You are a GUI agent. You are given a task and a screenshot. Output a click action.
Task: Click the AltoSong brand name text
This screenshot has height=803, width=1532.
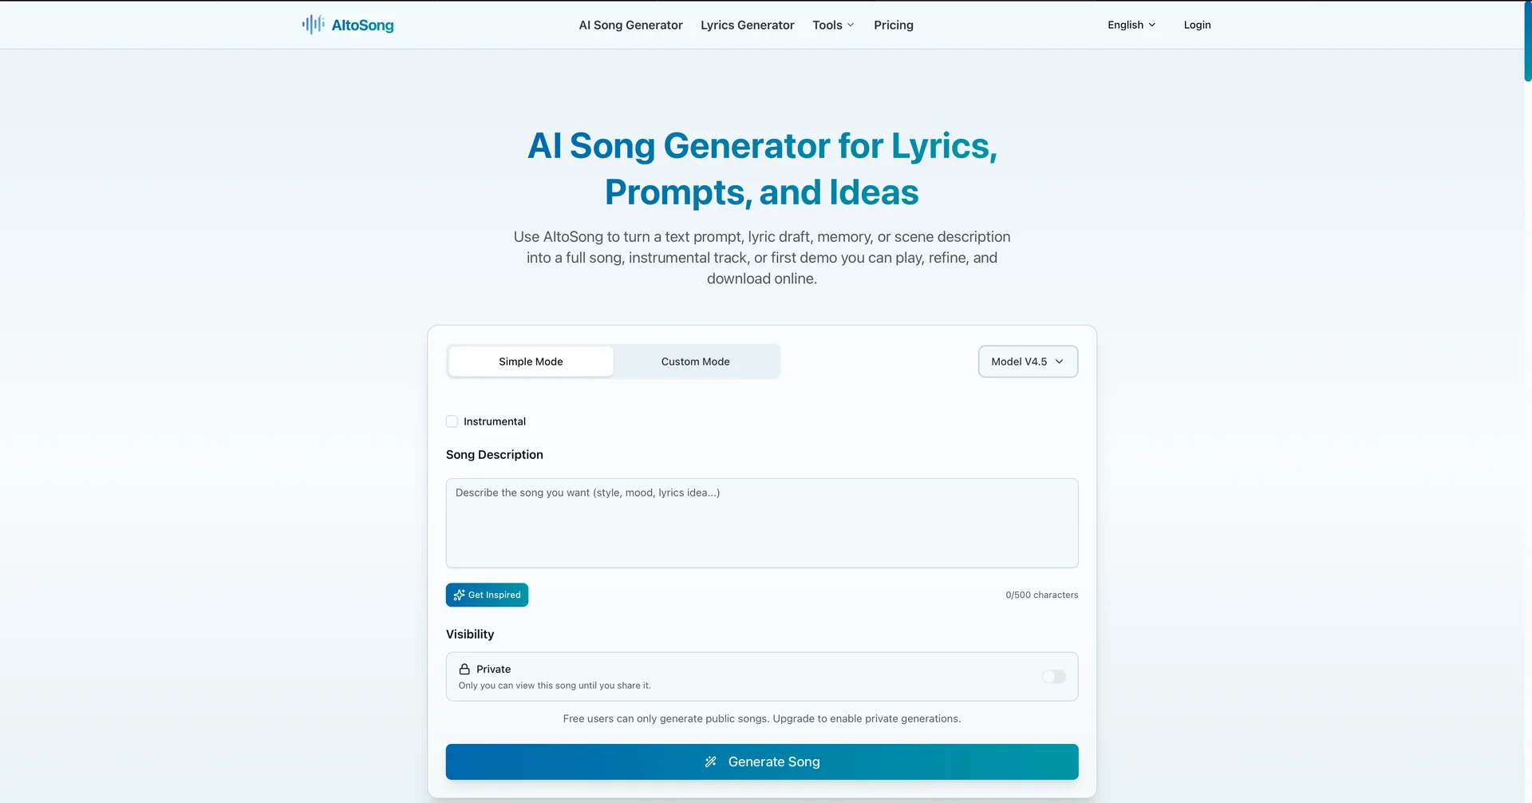362,25
